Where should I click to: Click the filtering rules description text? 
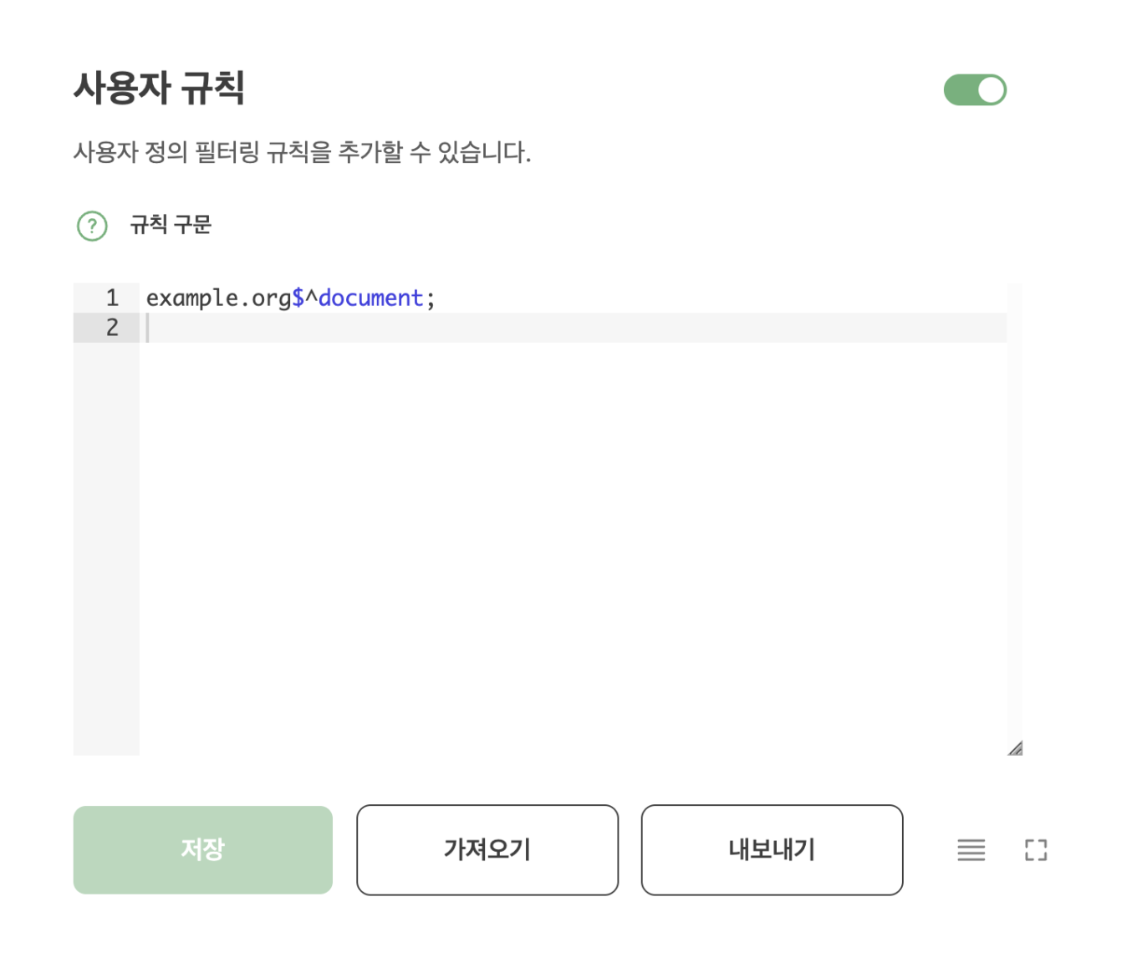(x=302, y=152)
